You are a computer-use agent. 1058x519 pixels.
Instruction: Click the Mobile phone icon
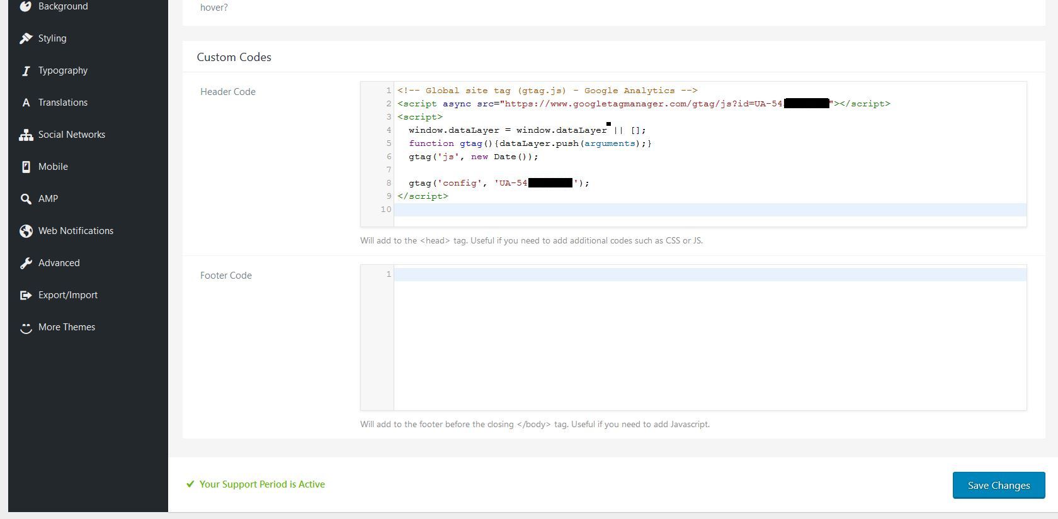pos(26,167)
